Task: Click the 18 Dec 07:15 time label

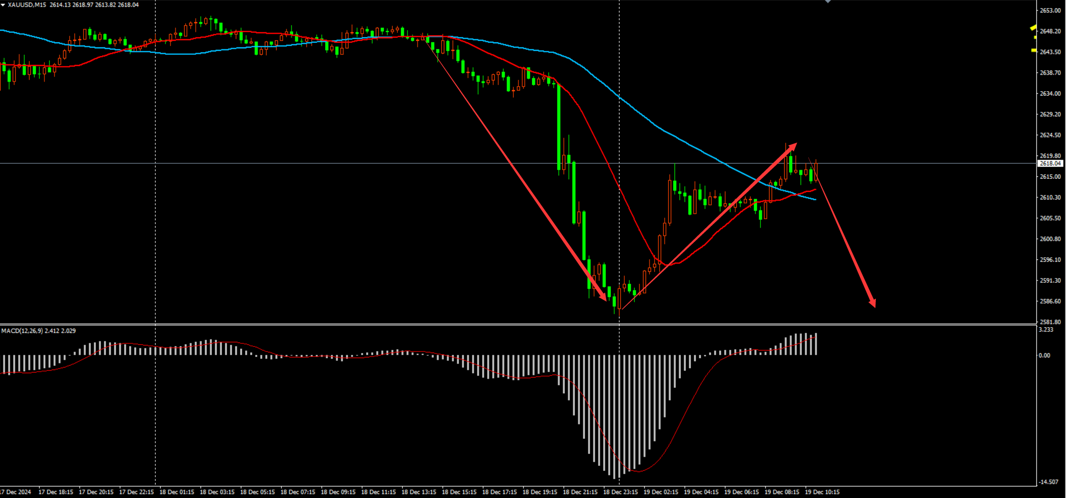Action: click(298, 492)
